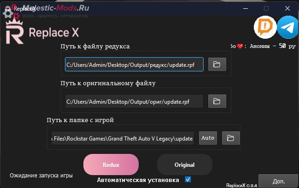Viewport: 299px width, 188px height.
Task: Toggle the Автоматическая установка checkbox
Action: [x=188, y=179]
